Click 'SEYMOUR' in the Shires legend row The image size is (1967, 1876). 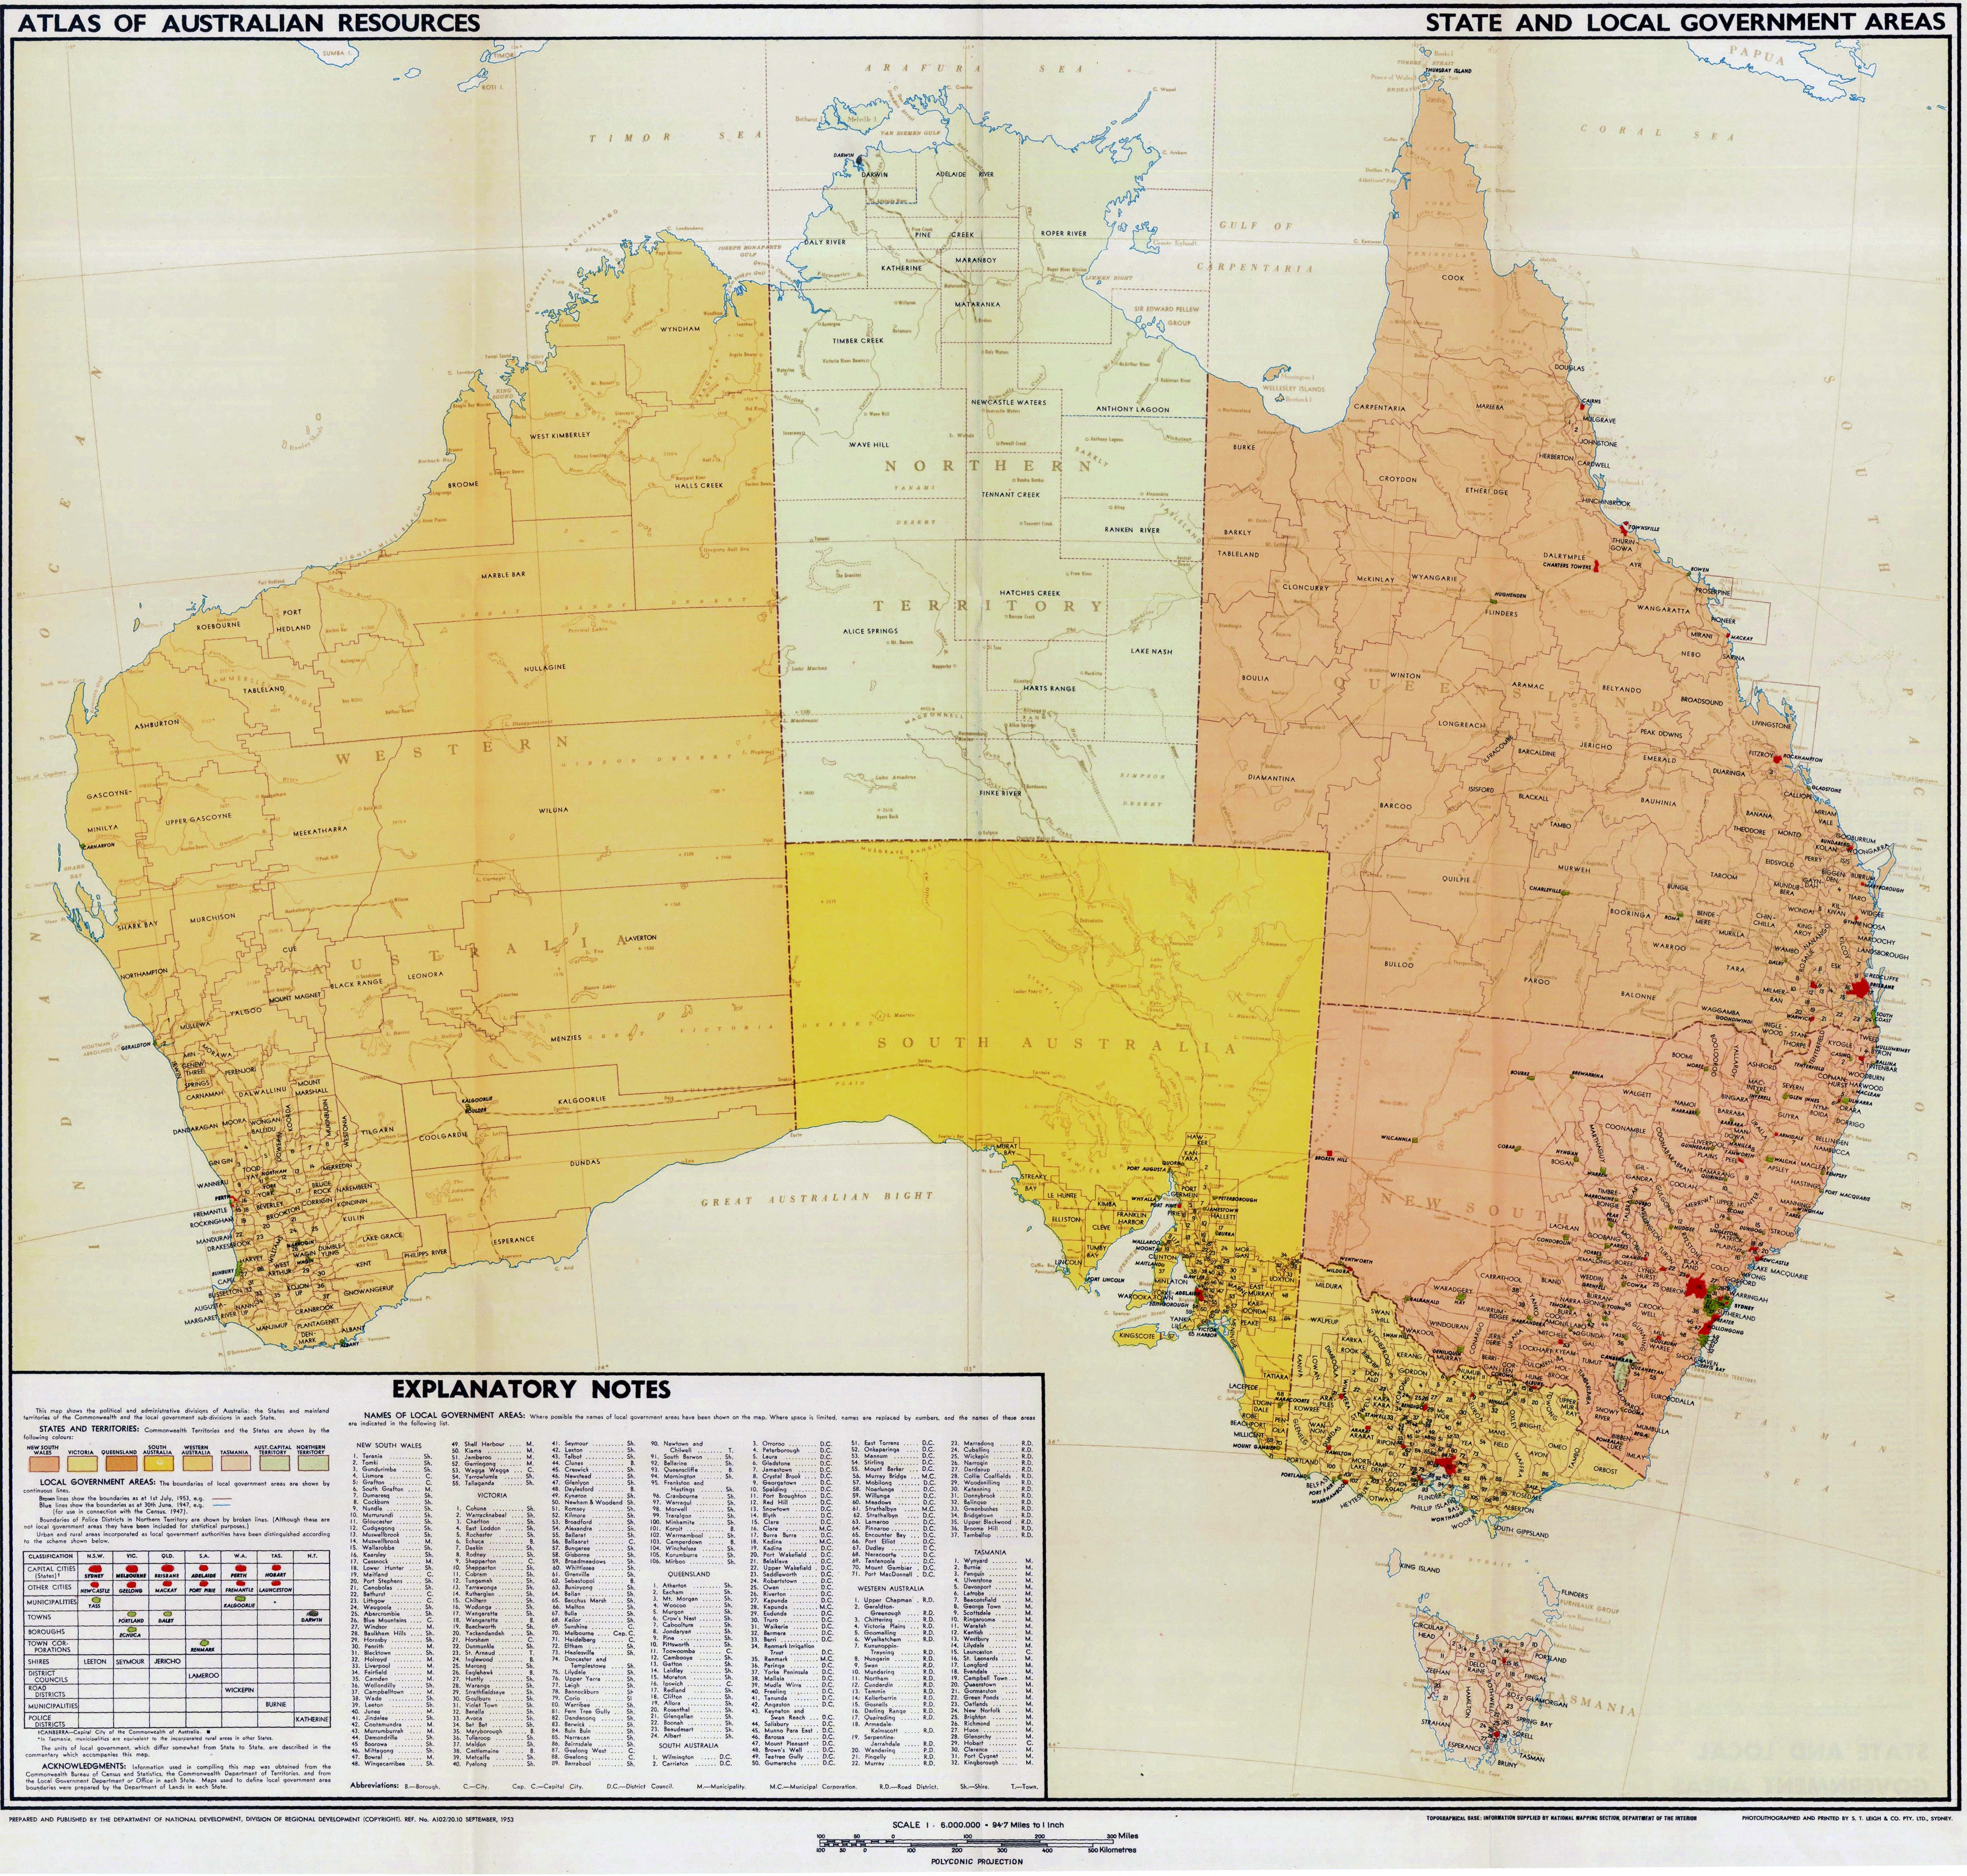[130, 1662]
